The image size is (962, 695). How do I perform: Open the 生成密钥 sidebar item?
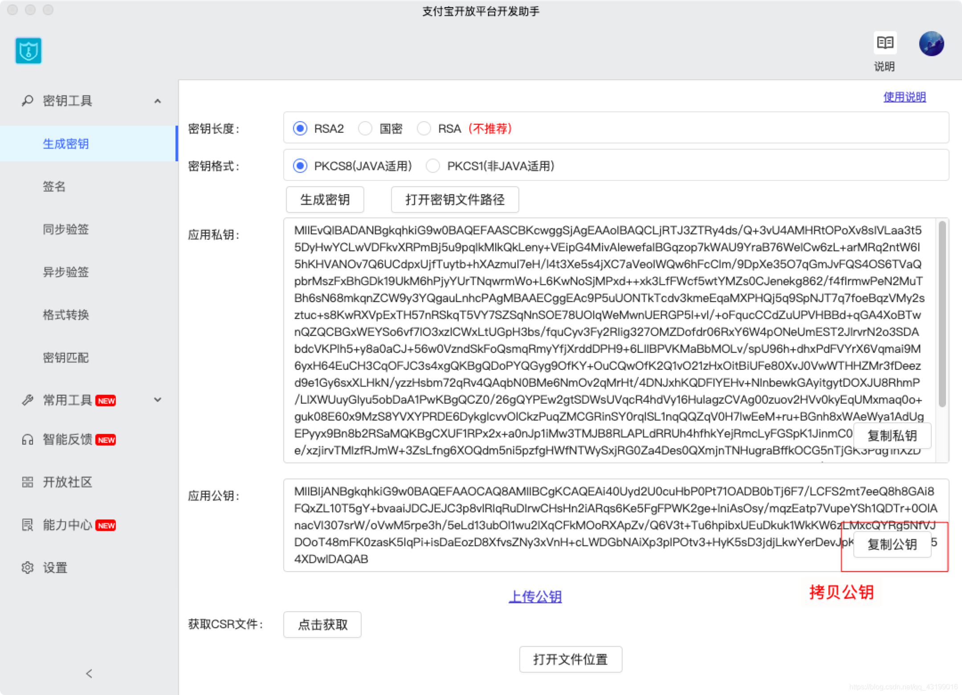tap(89, 143)
